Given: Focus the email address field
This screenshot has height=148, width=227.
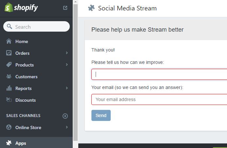Looking at the screenshot, I should tap(159, 99).
